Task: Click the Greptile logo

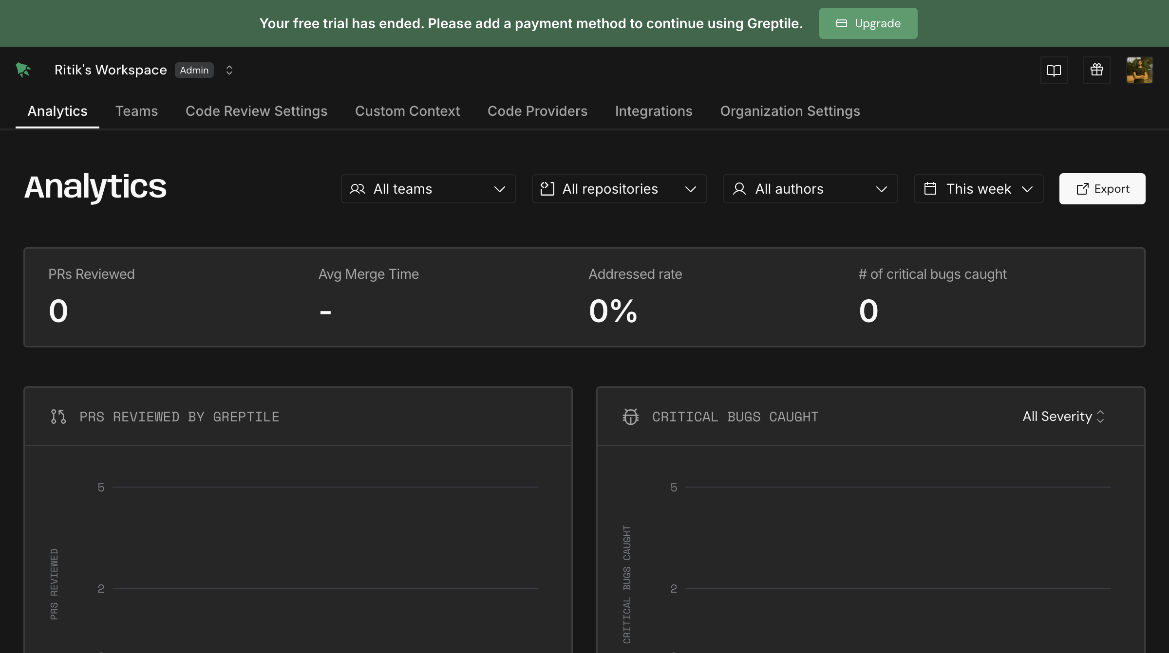Action: point(23,70)
